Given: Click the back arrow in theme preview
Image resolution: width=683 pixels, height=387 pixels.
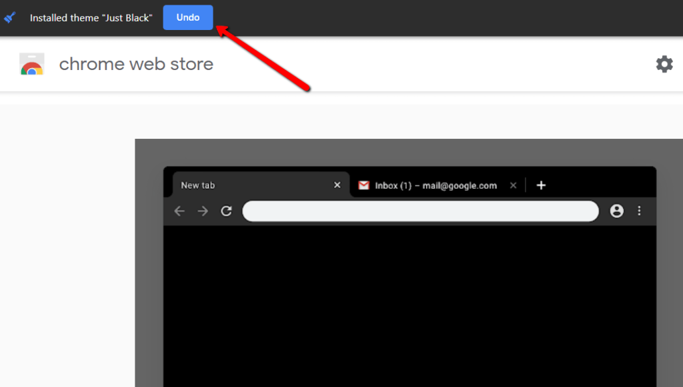Looking at the screenshot, I should coord(179,211).
